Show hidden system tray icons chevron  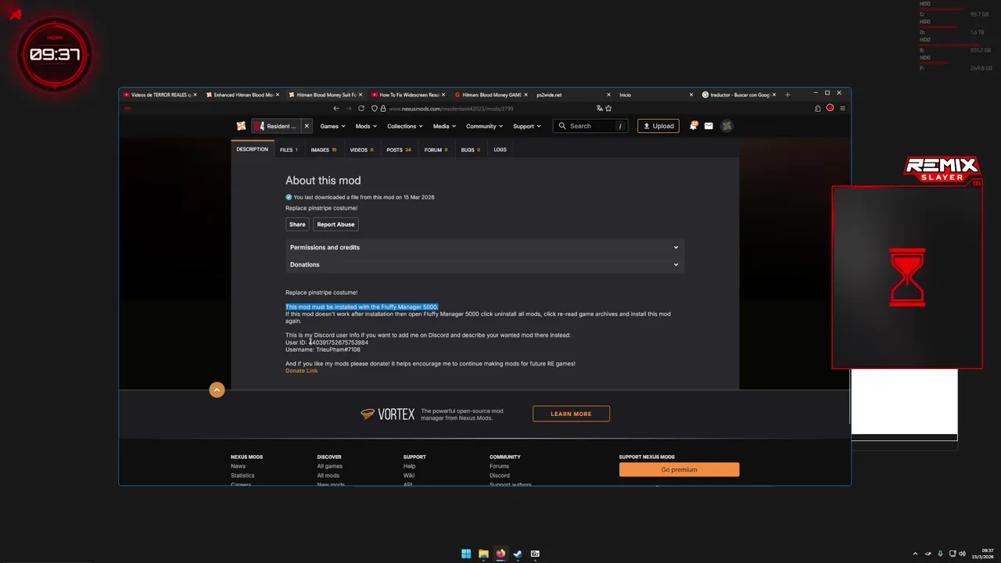coord(915,554)
